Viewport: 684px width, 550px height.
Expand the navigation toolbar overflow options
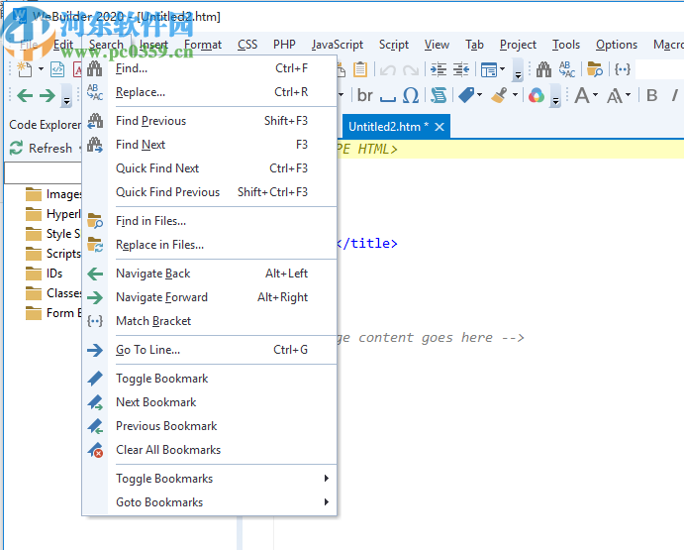(66, 96)
